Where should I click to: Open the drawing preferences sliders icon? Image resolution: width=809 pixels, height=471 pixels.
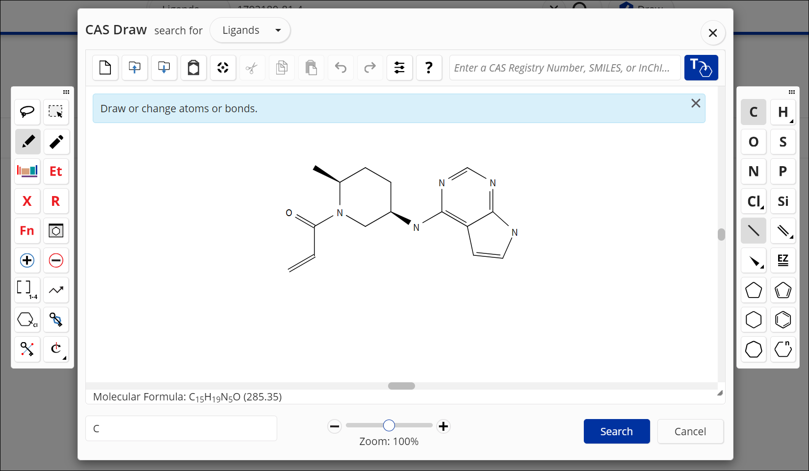[399, 68]
